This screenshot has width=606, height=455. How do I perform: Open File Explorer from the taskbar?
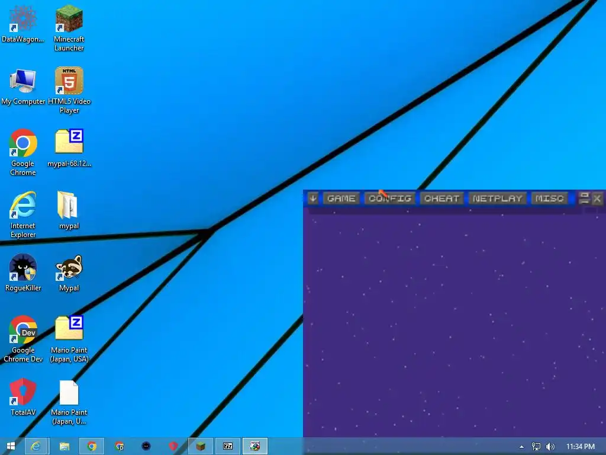pos(64,446)
